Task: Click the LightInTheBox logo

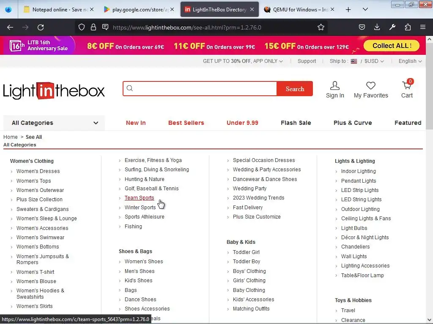Action: (x=54, y=91)
